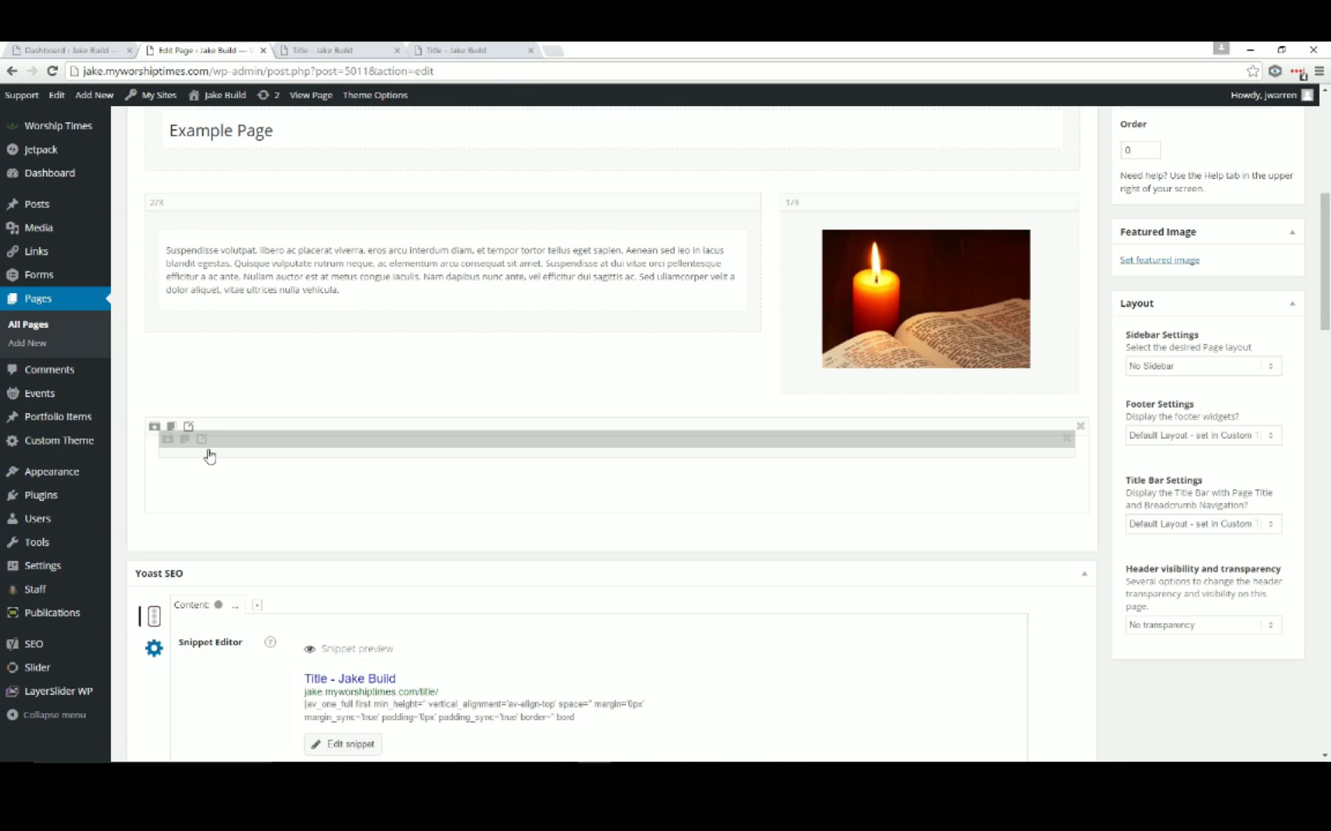Collapse the Yoast SEO panel
The height and width of the screenshot is (831, 1331).
click(x=1084, y=574)
